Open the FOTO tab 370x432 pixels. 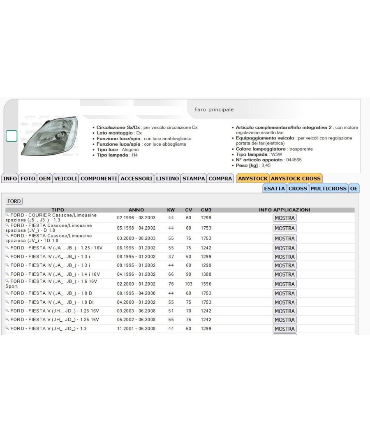pyautogui.click(x=28, y=179)
